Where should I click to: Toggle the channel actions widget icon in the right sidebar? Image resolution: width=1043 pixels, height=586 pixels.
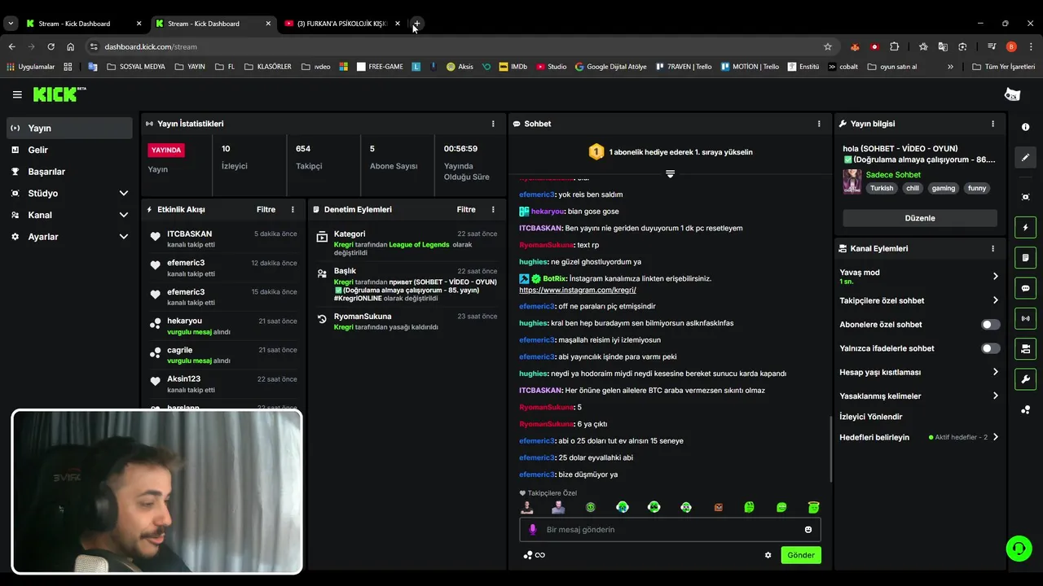pos(1025,348)
